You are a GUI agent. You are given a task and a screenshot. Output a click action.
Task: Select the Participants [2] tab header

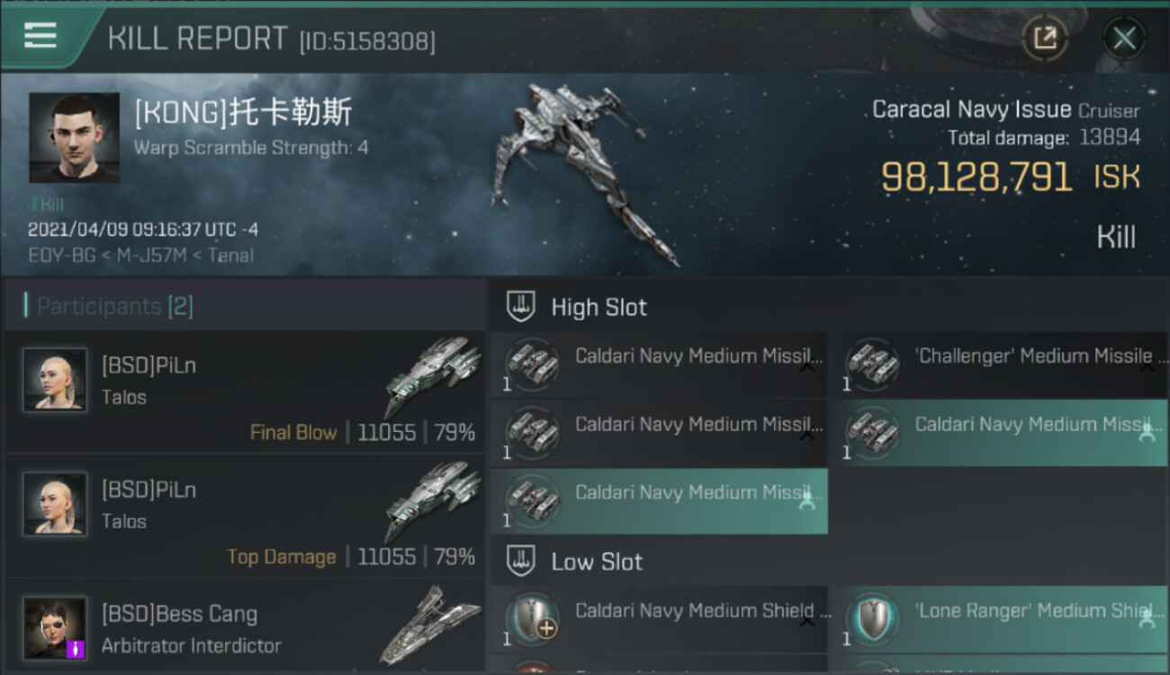(114, 307)
